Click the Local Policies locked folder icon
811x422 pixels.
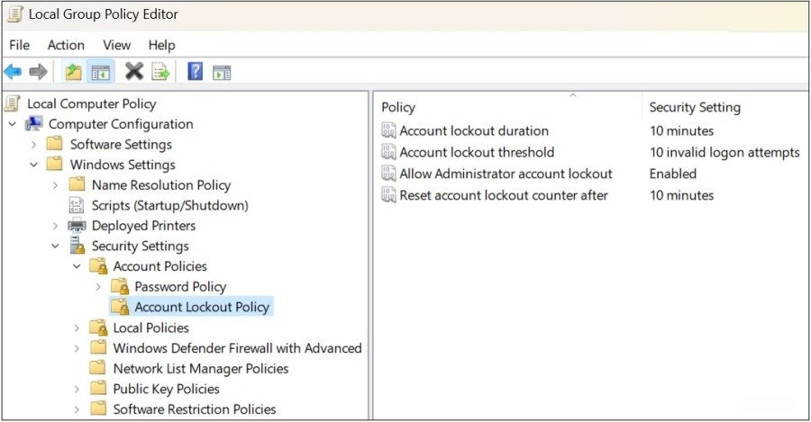[x=97, y=328]
